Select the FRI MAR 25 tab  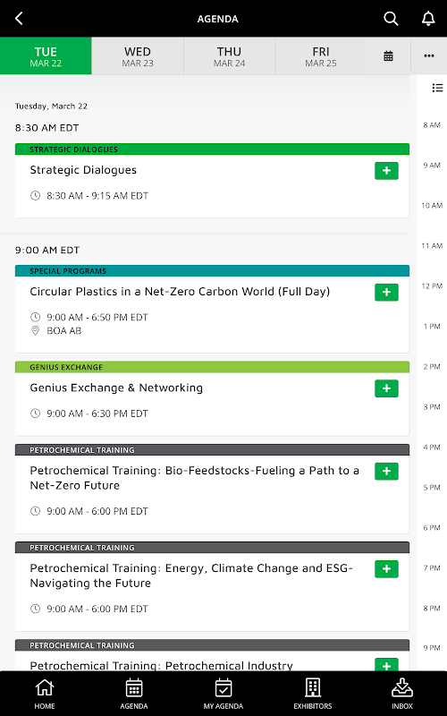tap(321, 56)
